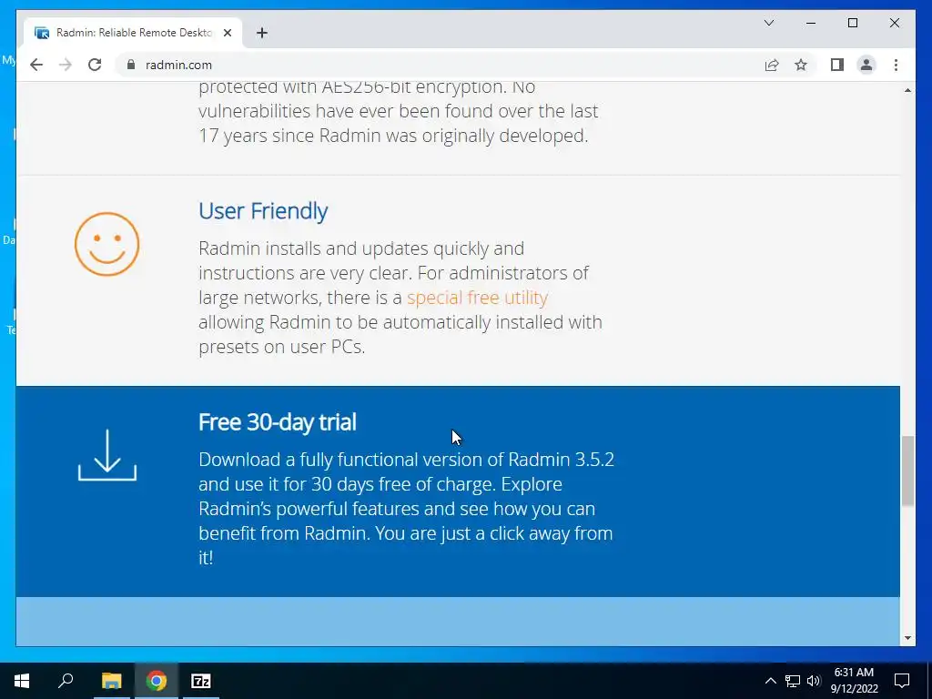
Task: Show hidden system tray icons
Action: [x=770, y=681]
